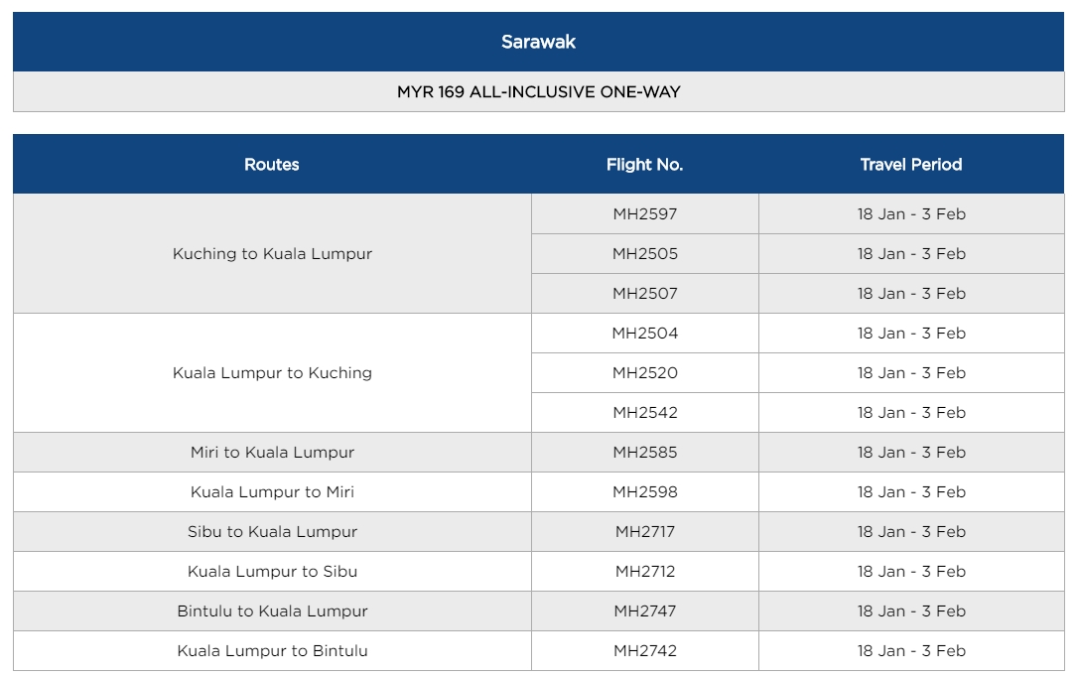Click the travel period for flight MH2585
This screenshot has width=1079, height=677.
click(910, 453)
